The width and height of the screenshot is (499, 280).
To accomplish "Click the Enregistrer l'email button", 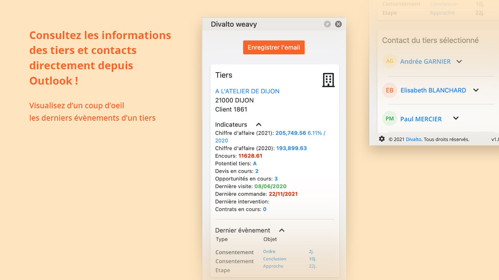I will point(274,47).
